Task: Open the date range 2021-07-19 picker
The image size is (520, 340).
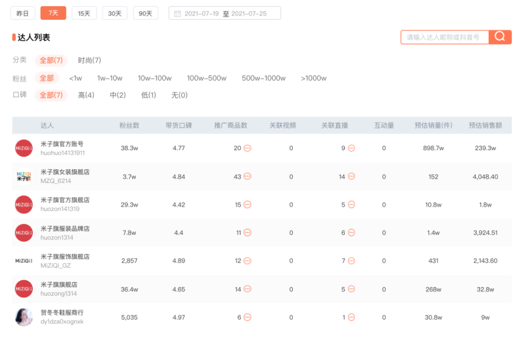Action: coord(202,14)
